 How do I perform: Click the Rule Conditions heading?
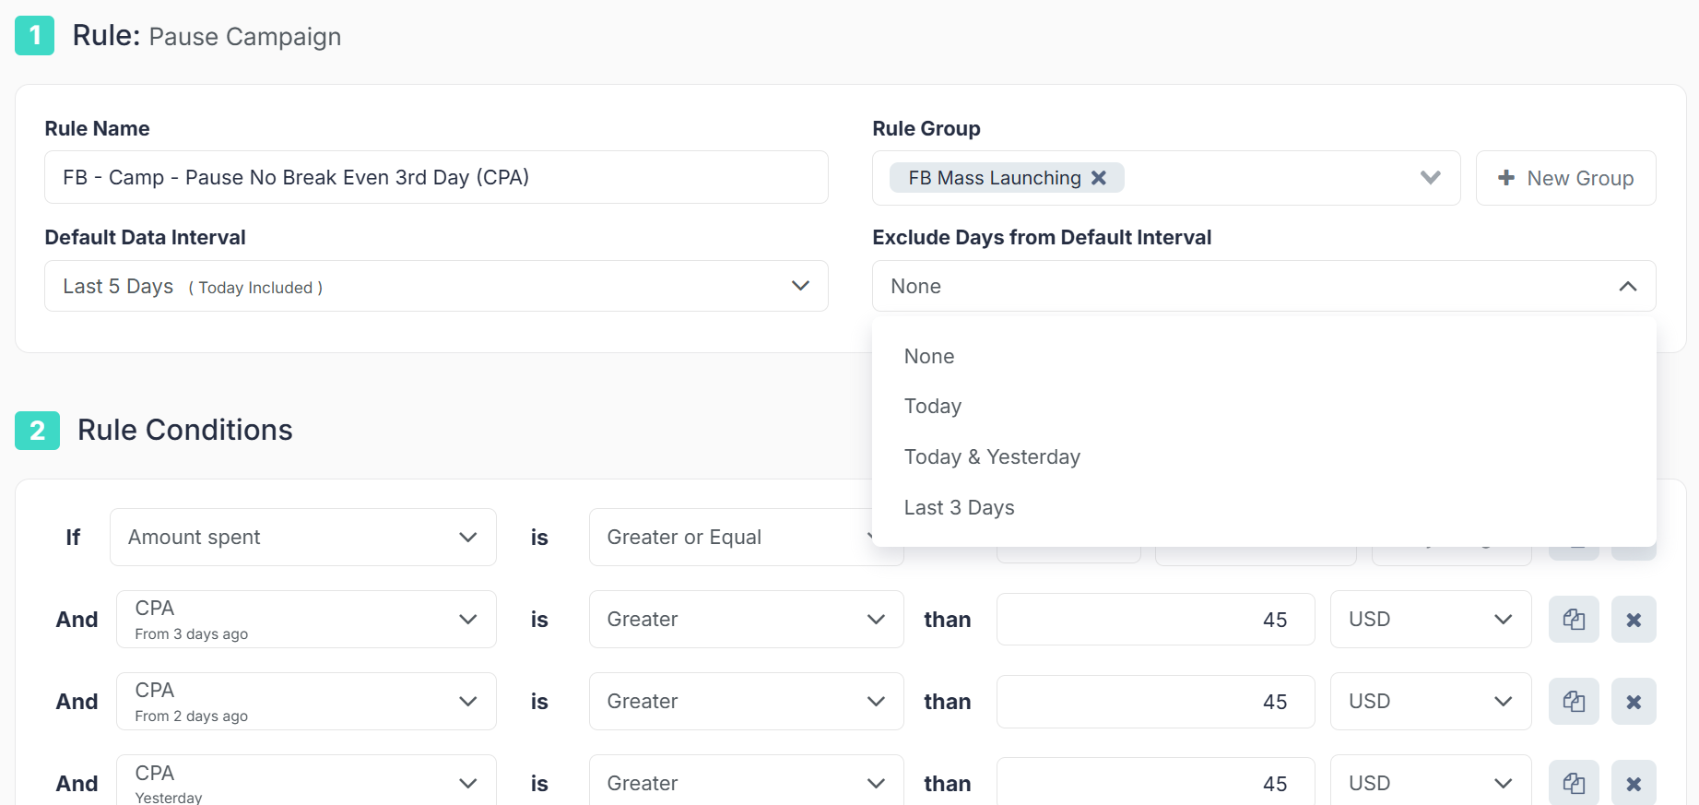click(184, 430)
